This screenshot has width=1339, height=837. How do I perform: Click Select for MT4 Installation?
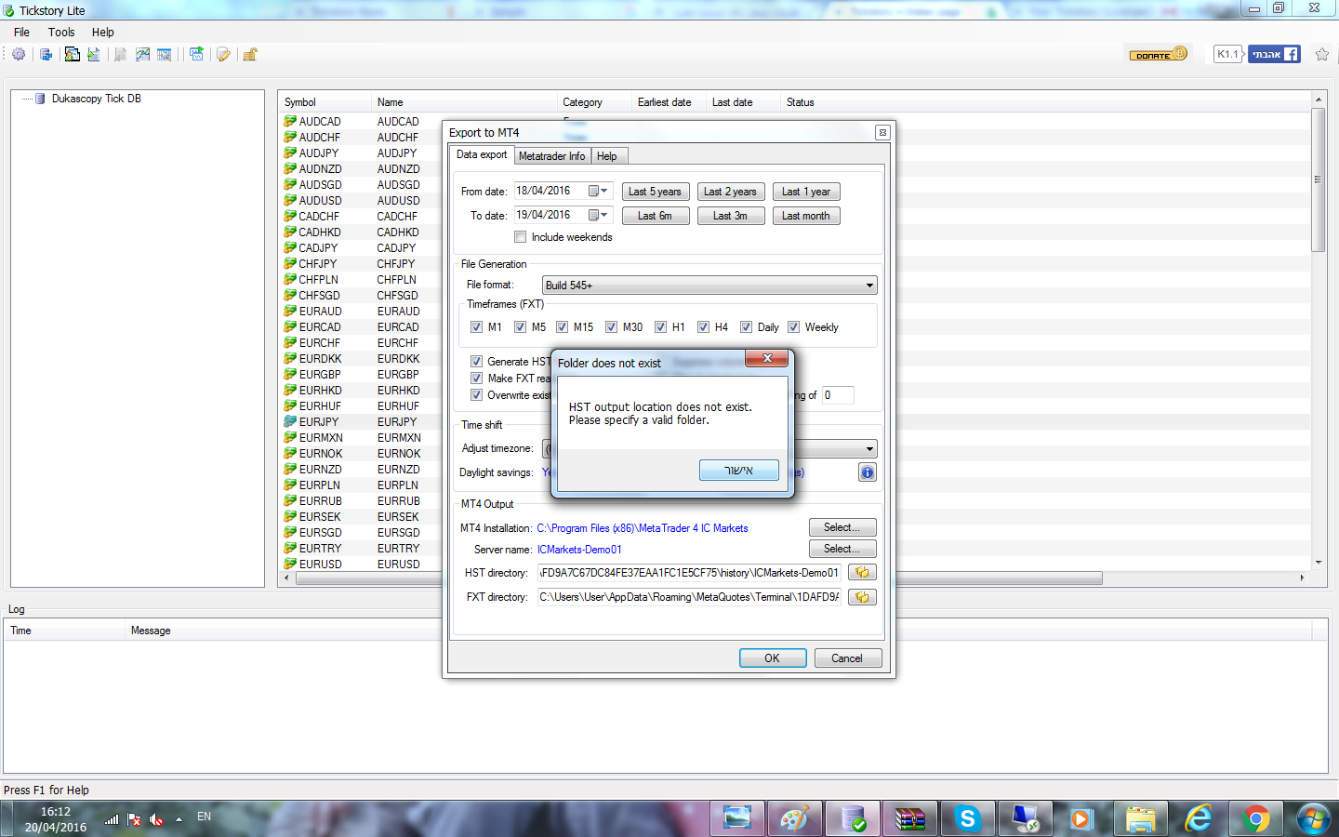coord(842,527)
